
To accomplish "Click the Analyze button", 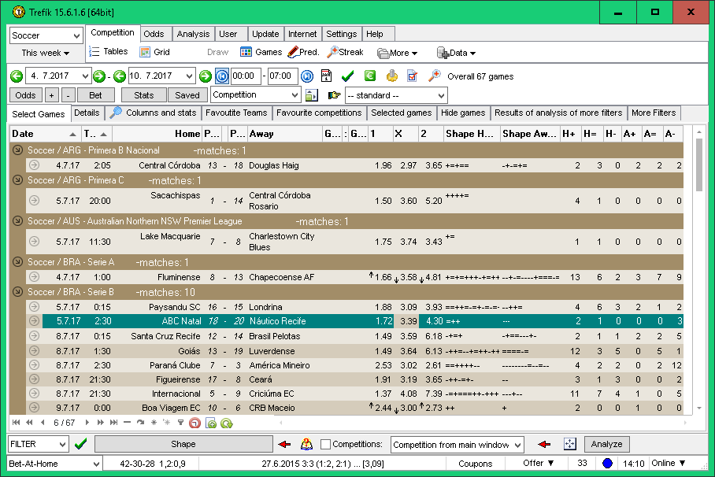I will tap(606, 445).
